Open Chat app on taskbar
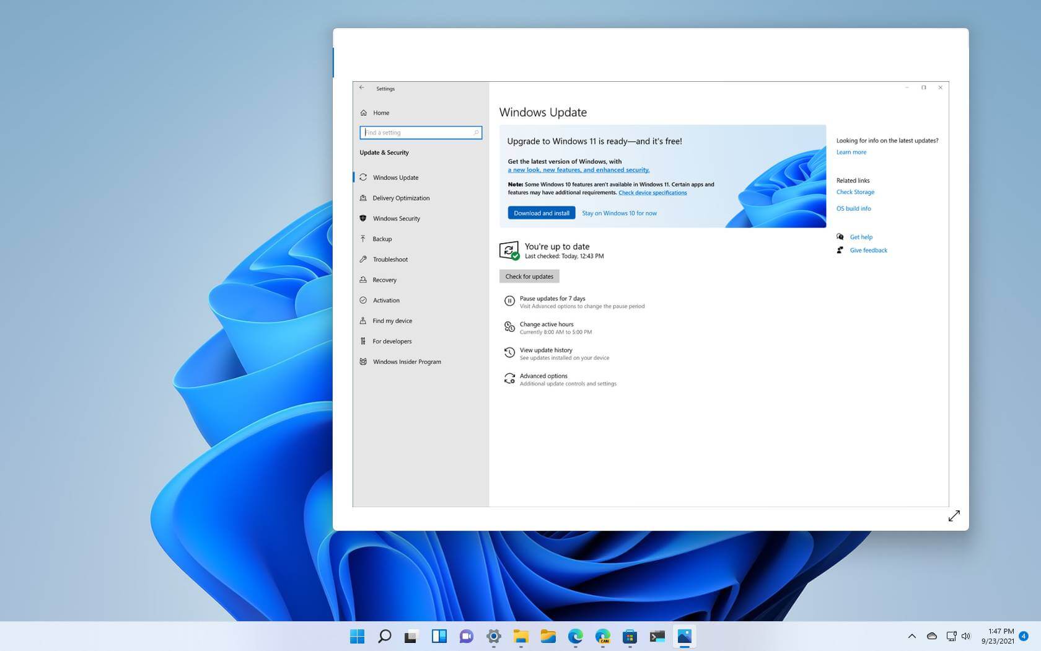Viewport: 1041px width, 651px height. 467,636
